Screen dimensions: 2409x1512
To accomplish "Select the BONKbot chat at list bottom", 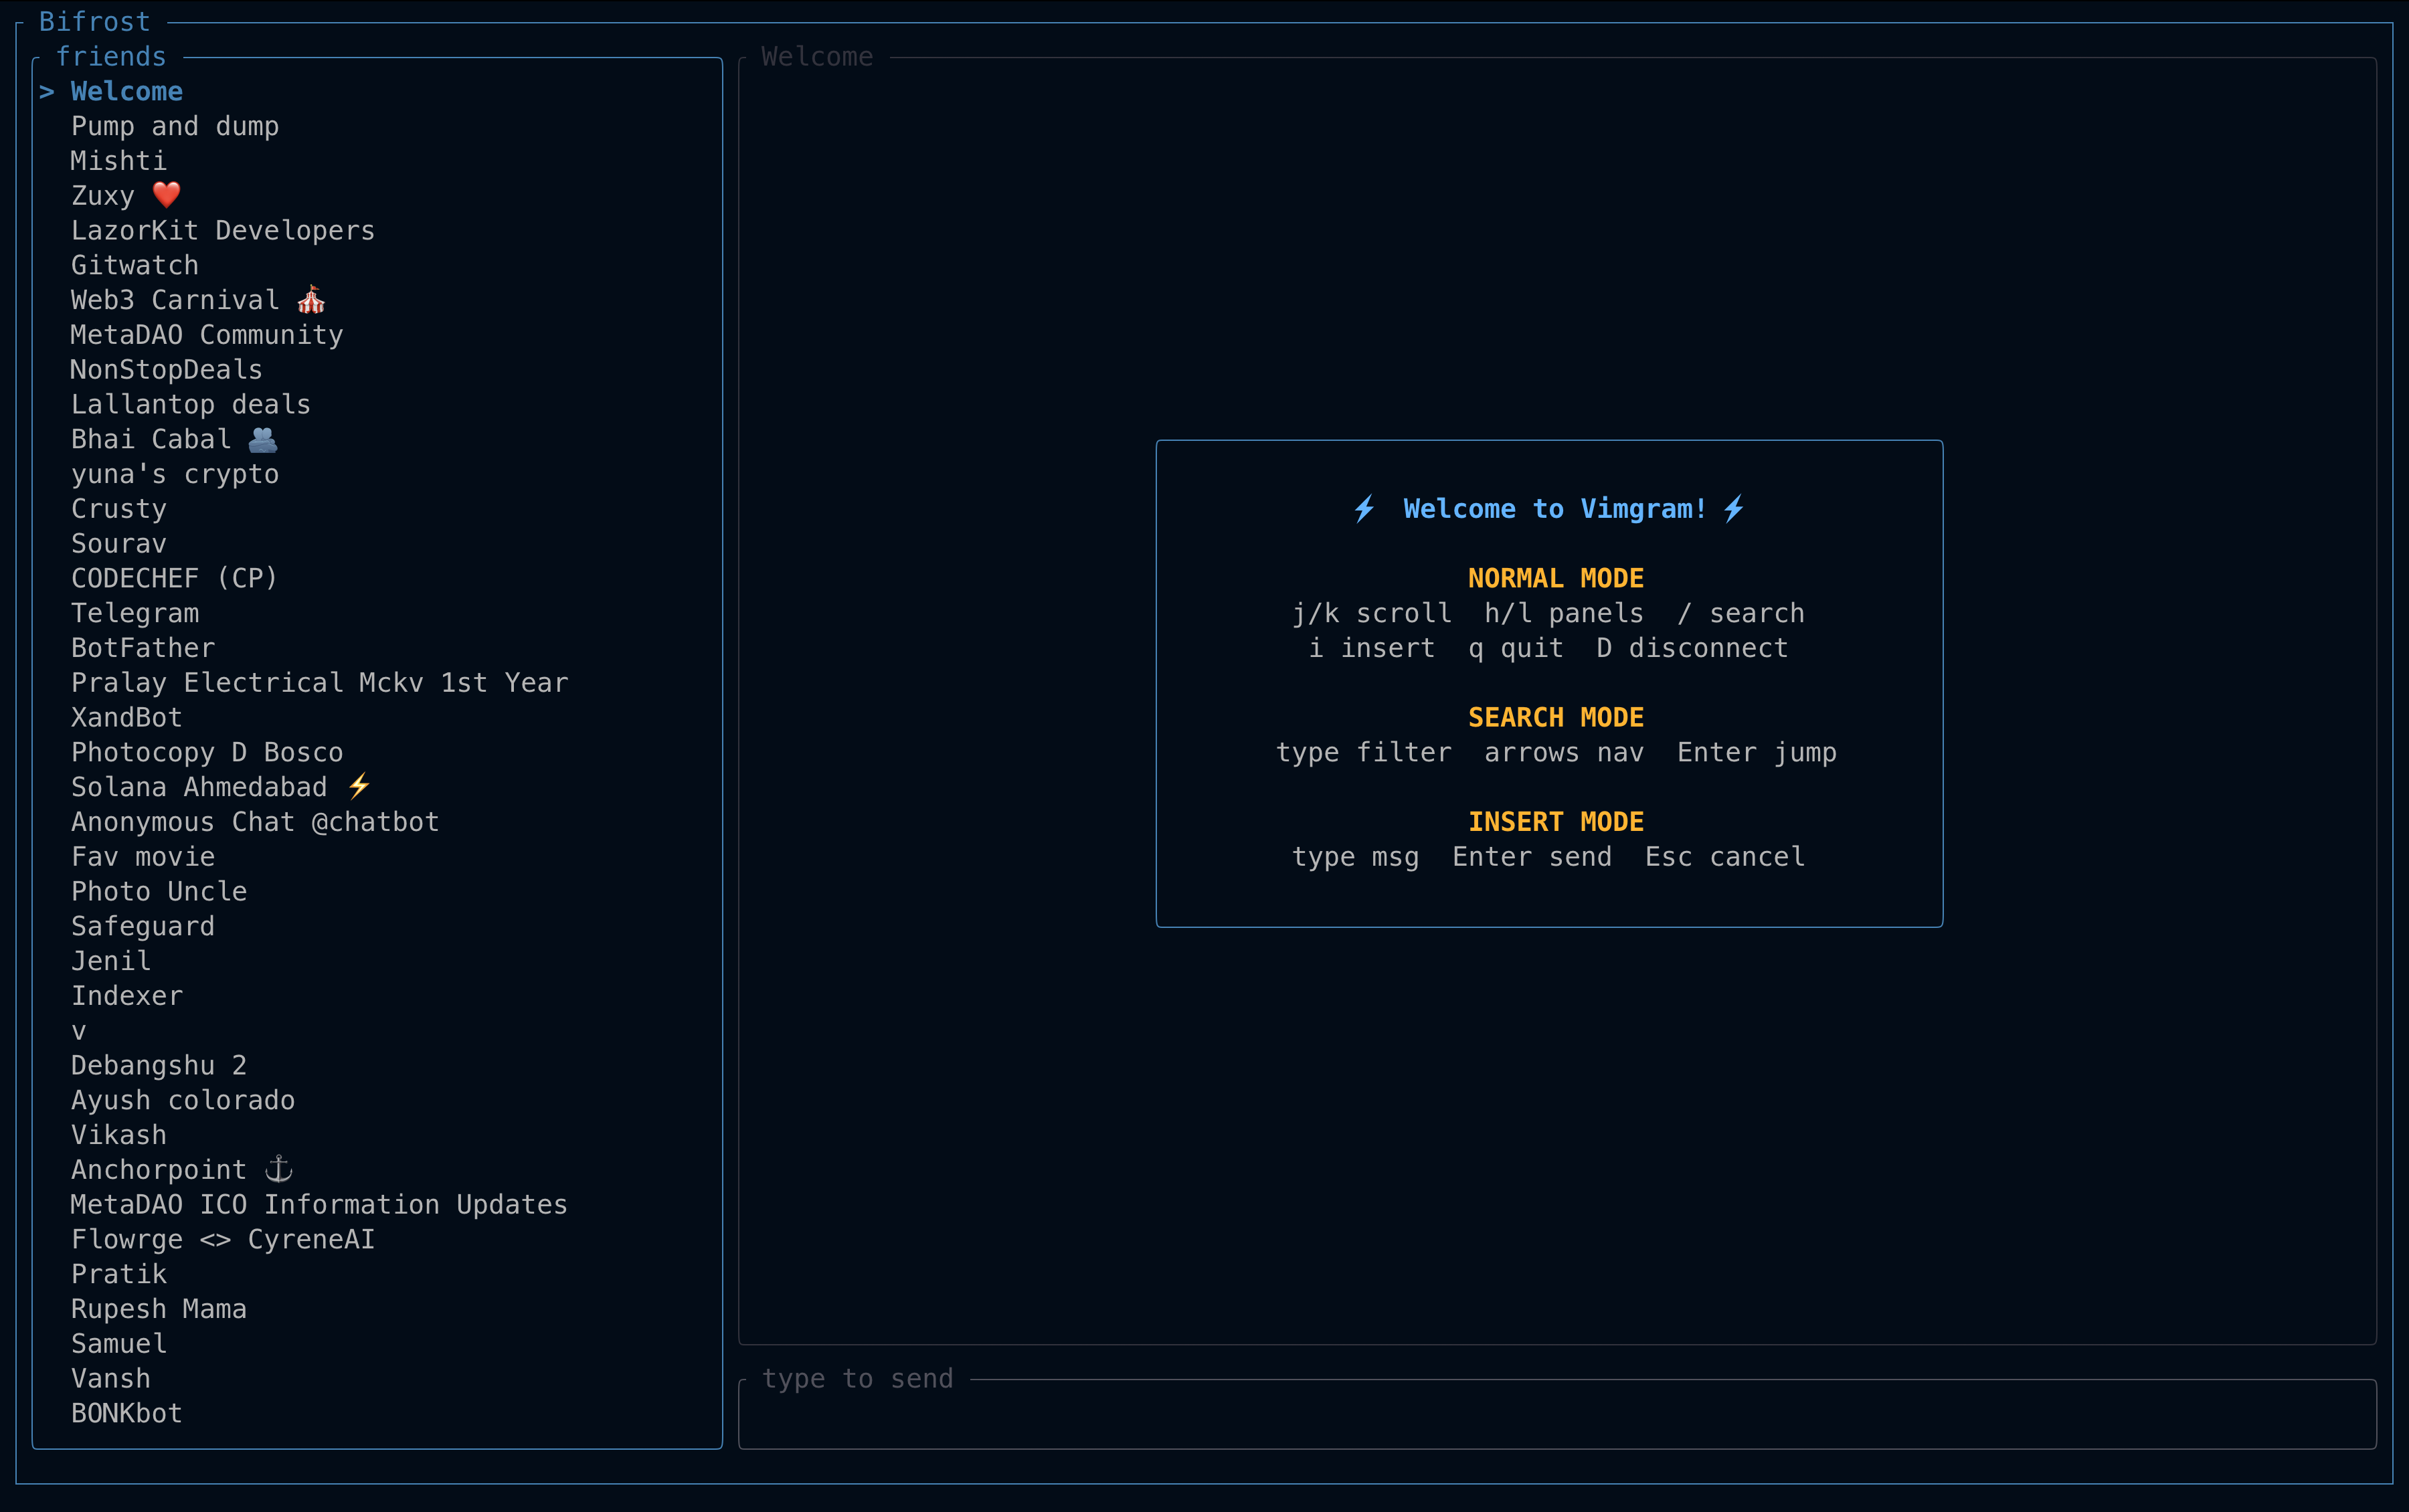I will (126, 1412).
